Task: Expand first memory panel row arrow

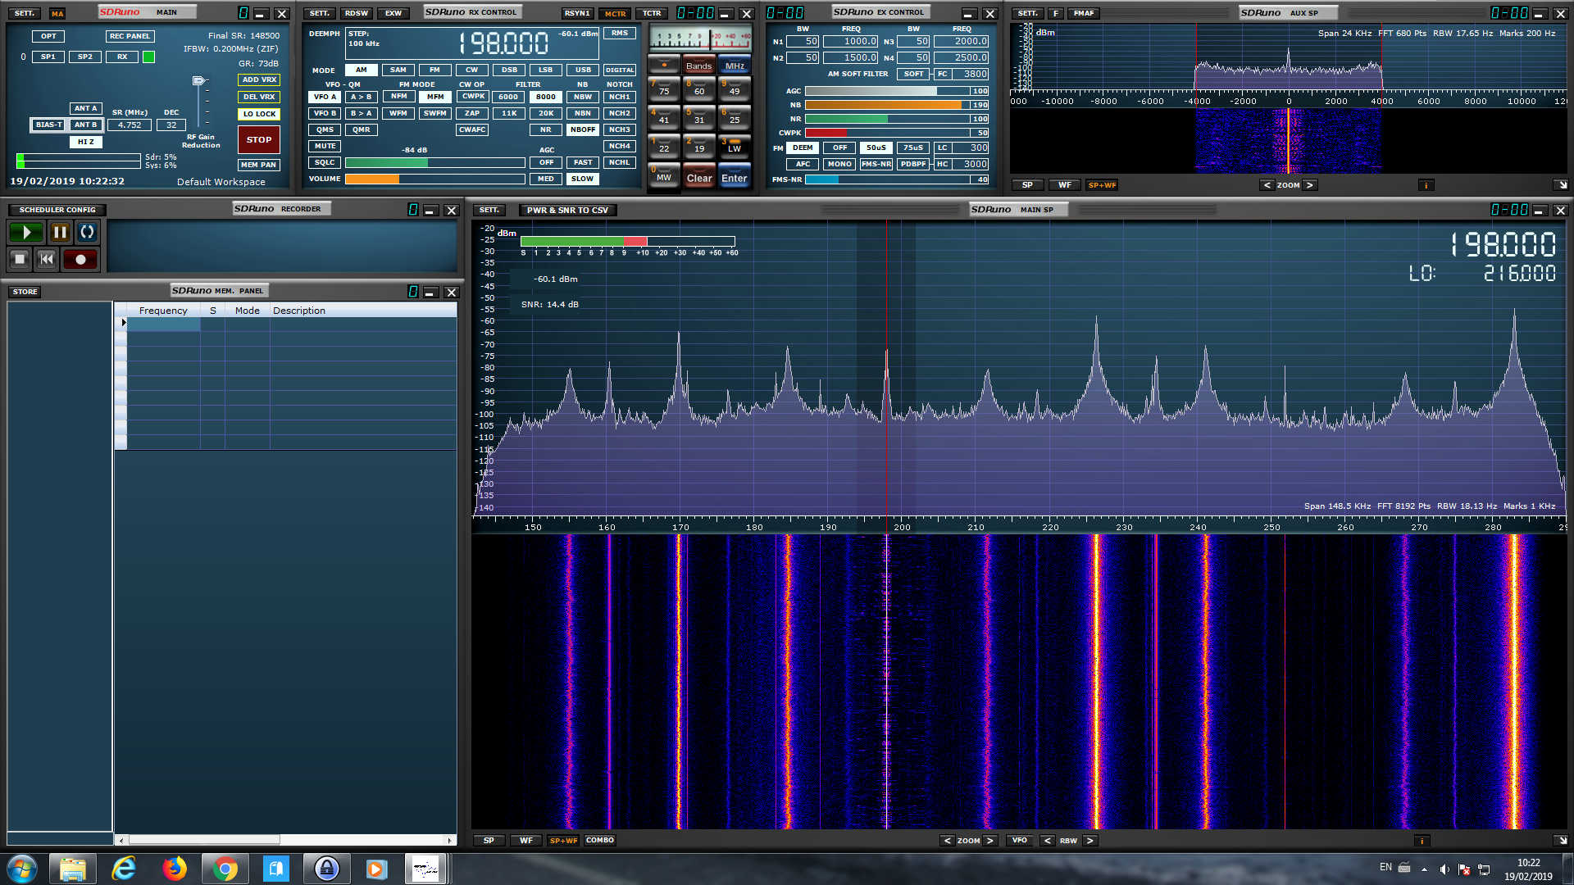Action: [123, 323]
